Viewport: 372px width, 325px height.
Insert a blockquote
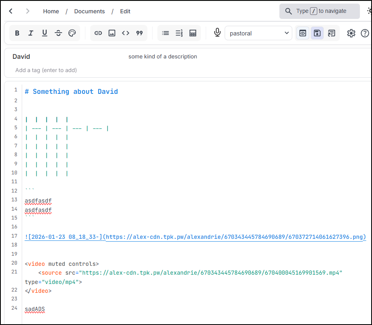pos(139,33)
